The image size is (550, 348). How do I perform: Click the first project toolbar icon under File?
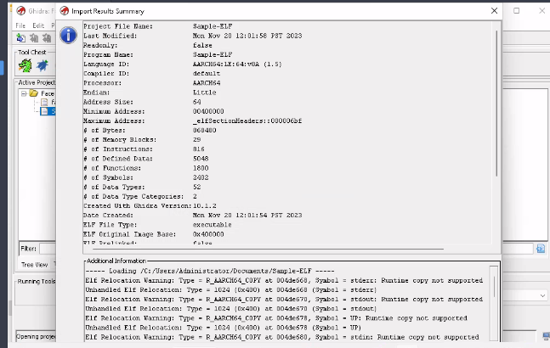point(21,38)
